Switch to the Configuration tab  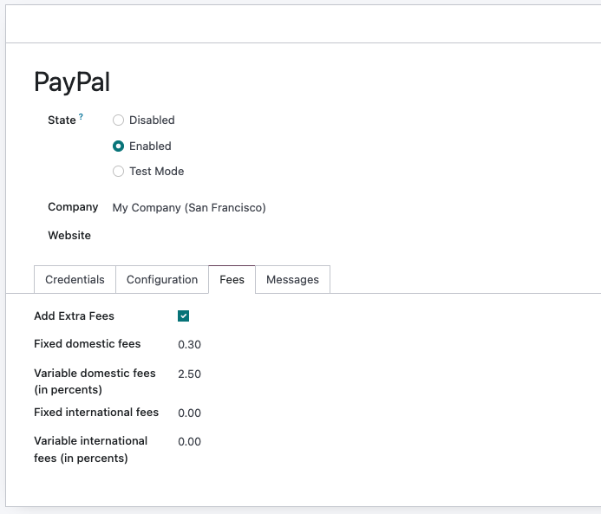point(162,280)
